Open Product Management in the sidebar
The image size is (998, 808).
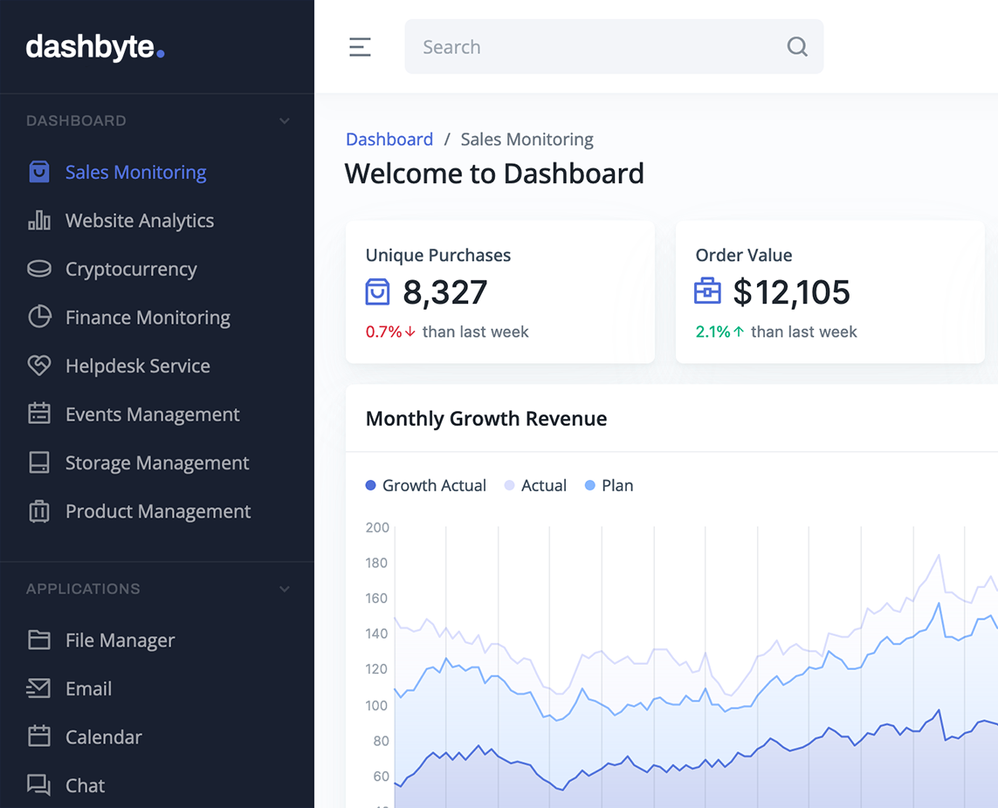point(157,511)
